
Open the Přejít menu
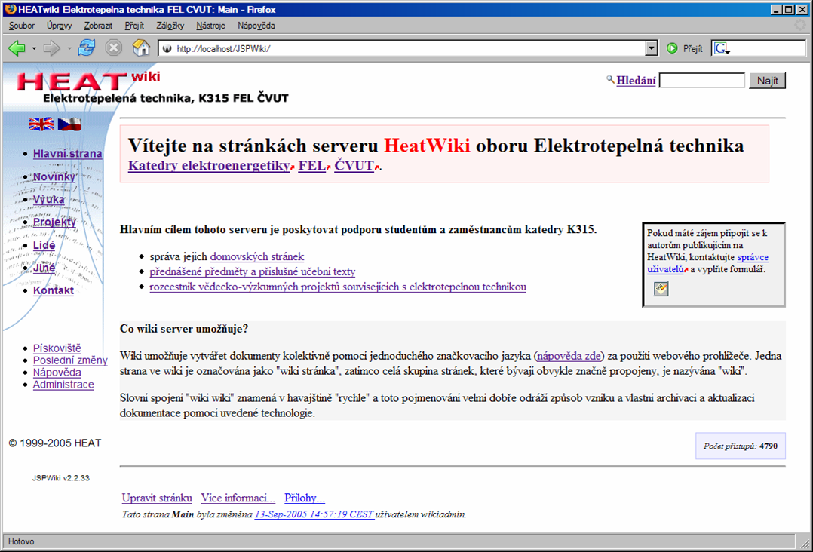134,26
